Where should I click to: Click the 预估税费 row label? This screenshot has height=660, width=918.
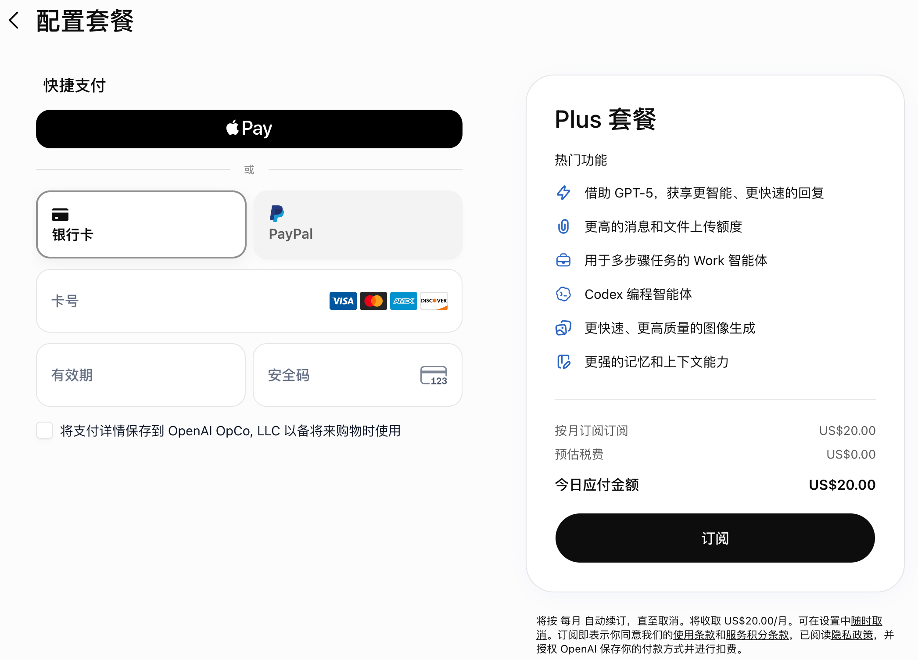point(579,454)
